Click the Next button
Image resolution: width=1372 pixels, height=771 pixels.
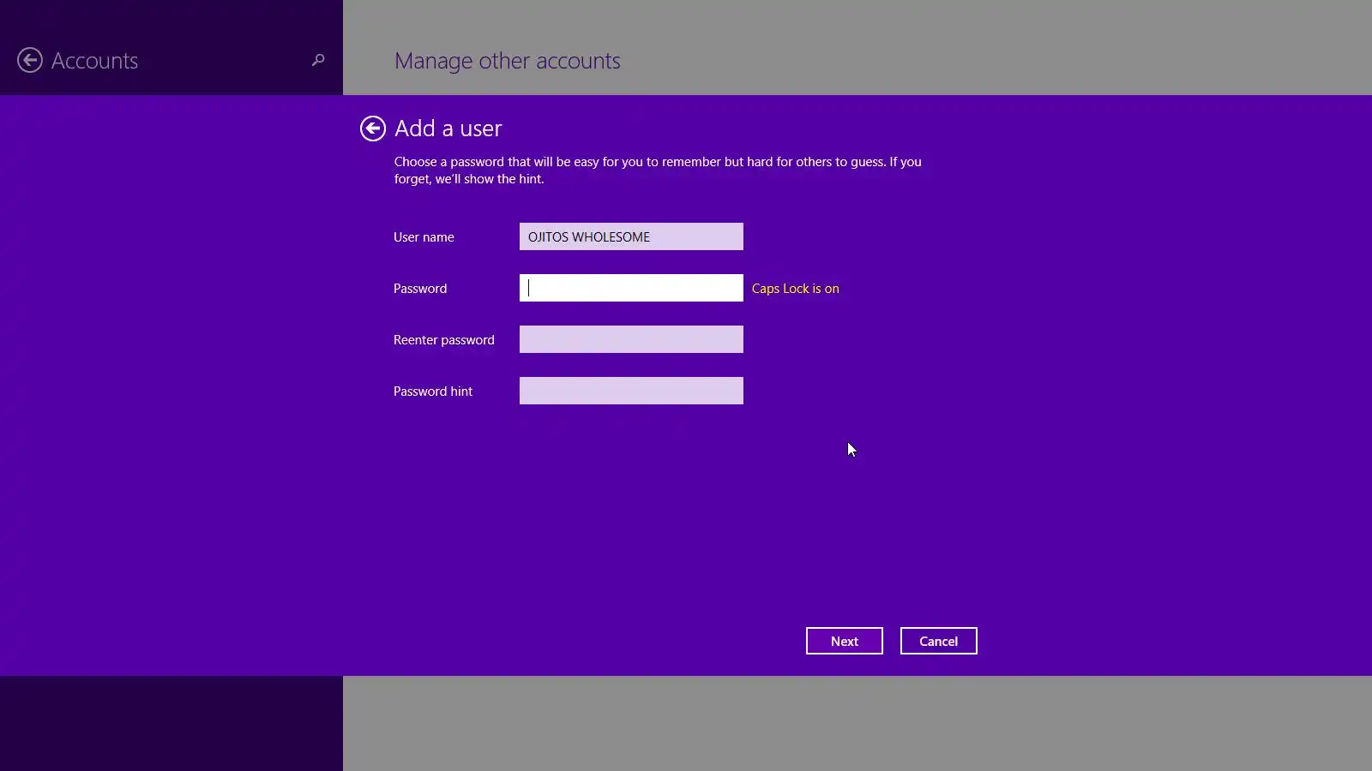tap(845, 641)
